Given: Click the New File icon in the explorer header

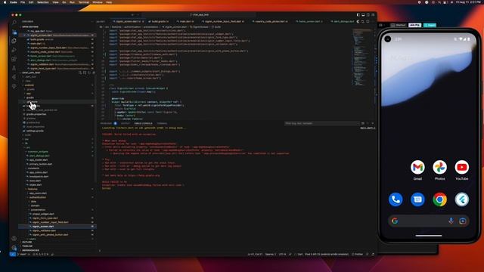Looking at the screenshot, I should 80,73.
